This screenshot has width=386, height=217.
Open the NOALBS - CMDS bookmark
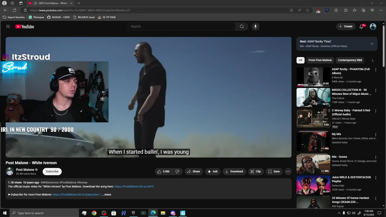point(59,17)
